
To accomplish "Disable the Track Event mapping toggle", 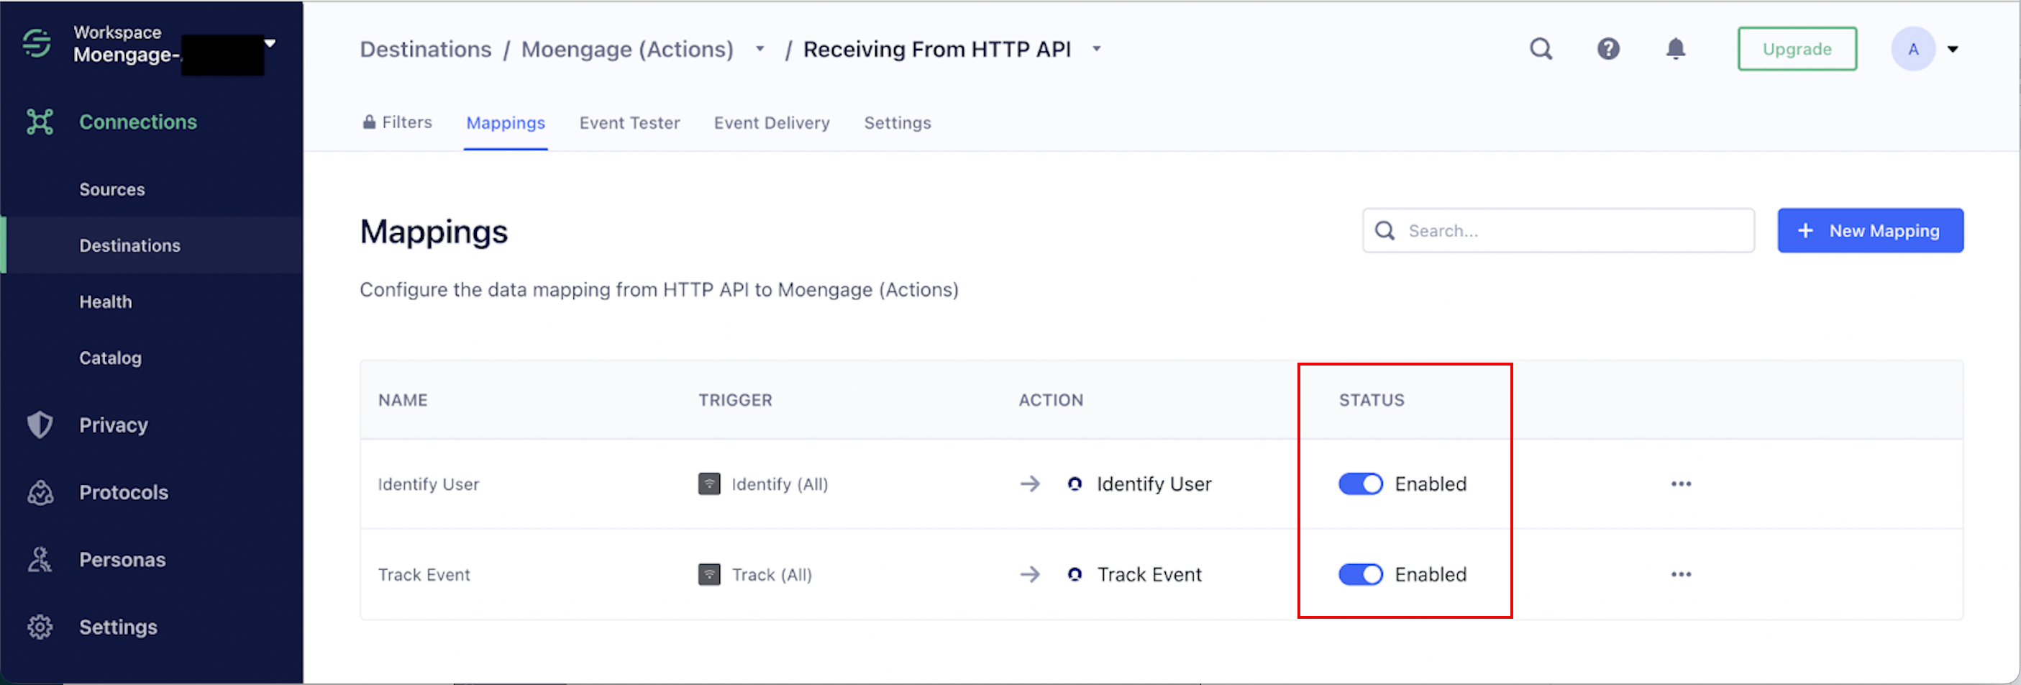I will pos(1361,575).
